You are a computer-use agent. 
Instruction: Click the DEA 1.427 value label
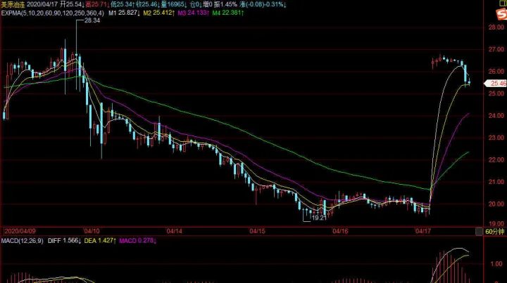click(x=100, y=240)
